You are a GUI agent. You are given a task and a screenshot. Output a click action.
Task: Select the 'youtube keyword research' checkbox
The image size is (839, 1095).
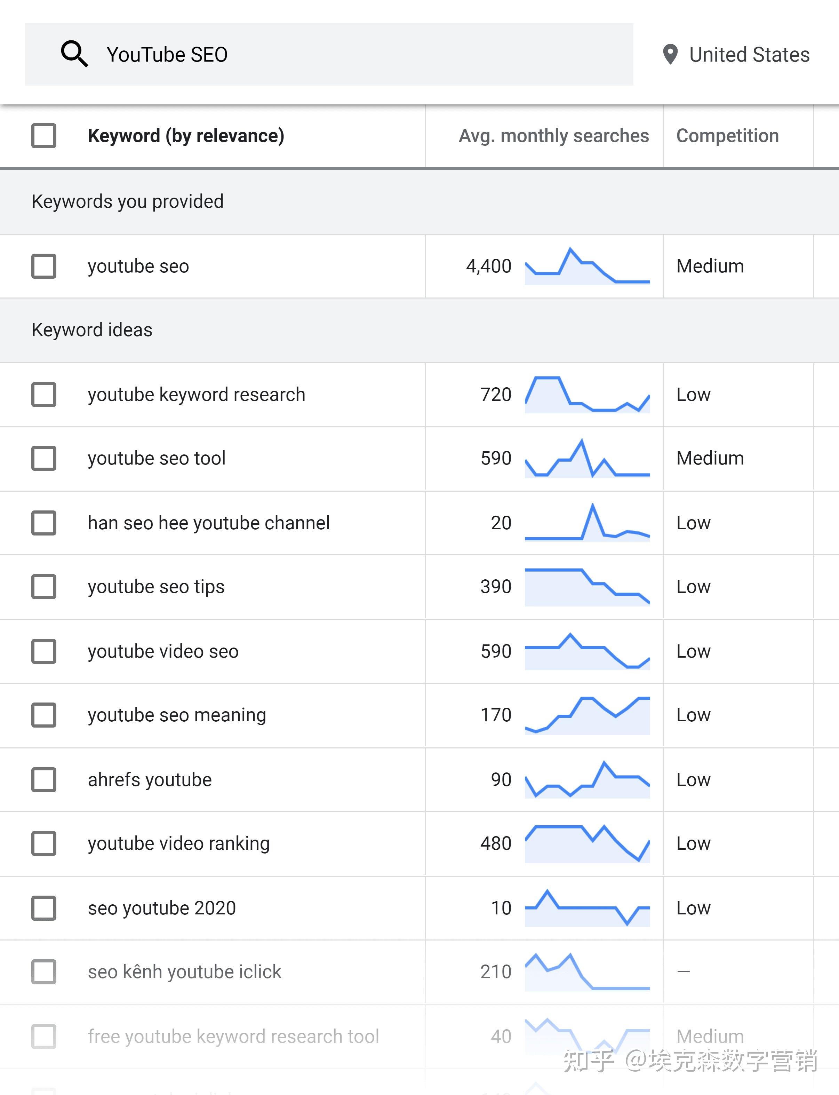coord(44,395)
